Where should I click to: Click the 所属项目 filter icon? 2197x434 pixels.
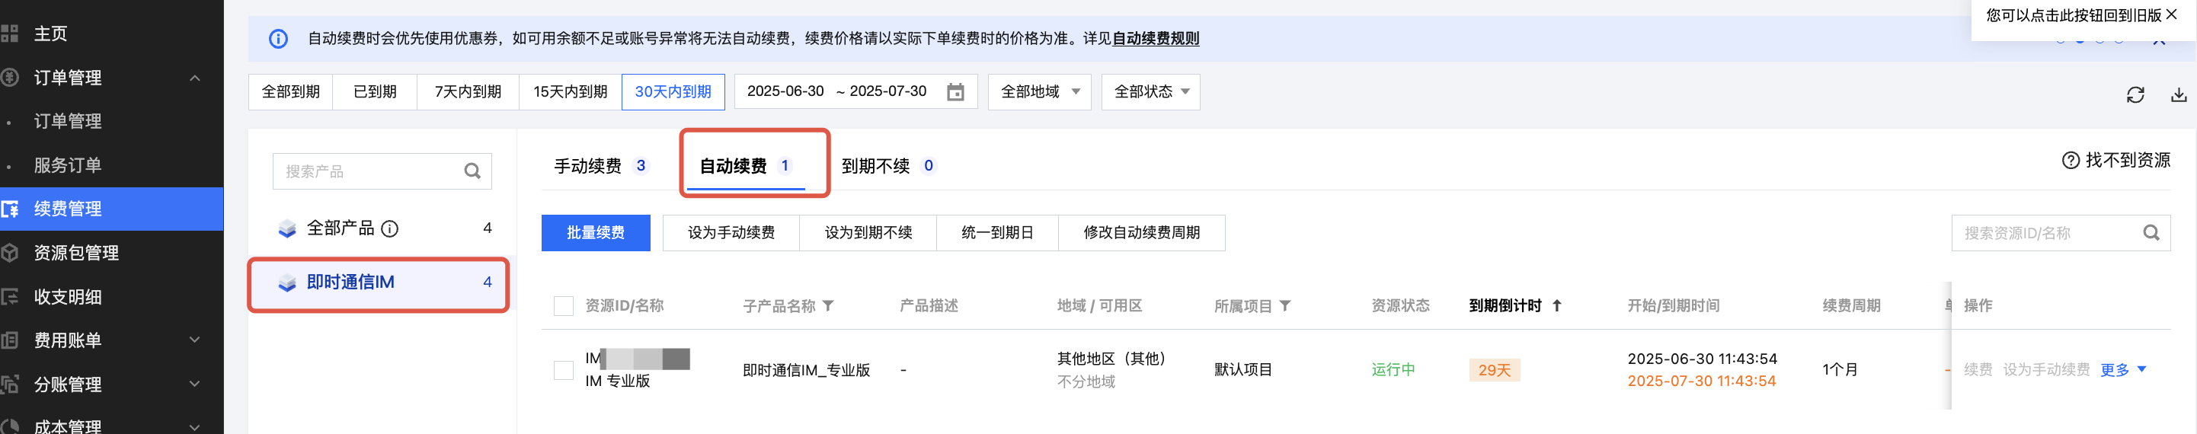pyautogui.click(x=1285, y=305)
